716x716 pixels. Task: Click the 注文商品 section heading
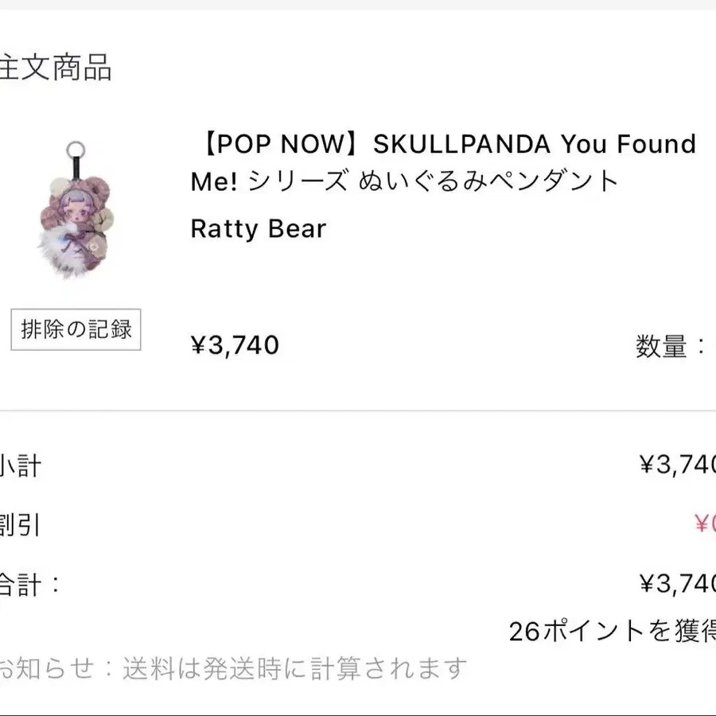point(54,68)
